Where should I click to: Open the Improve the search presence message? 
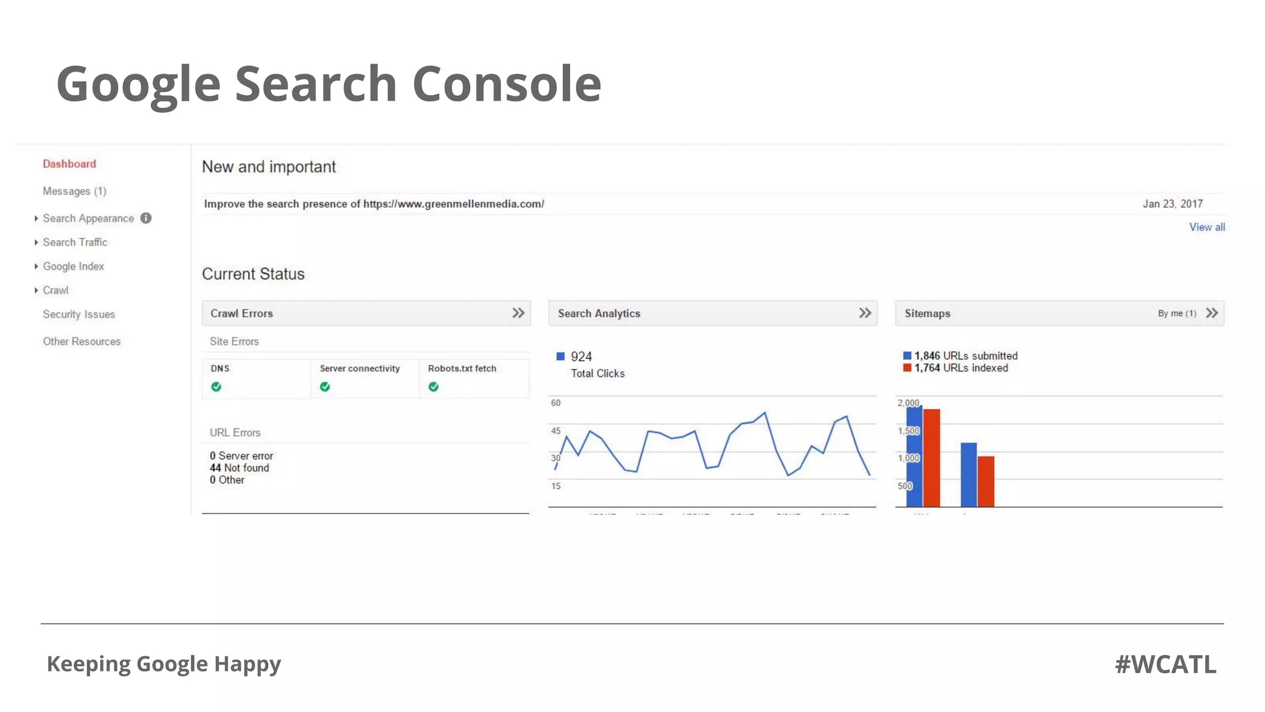pos(374,204)
